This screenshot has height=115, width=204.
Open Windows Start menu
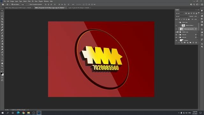pyautogui.click(x=3, y=113)
